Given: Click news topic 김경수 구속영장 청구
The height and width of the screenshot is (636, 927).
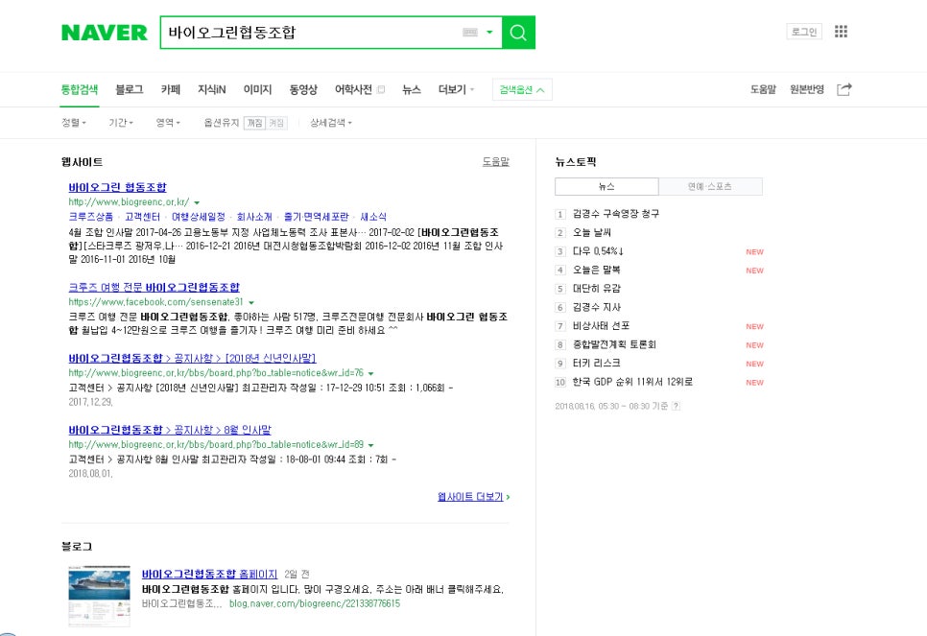Looking at the screenshot, I should click(x=615, y=214).
